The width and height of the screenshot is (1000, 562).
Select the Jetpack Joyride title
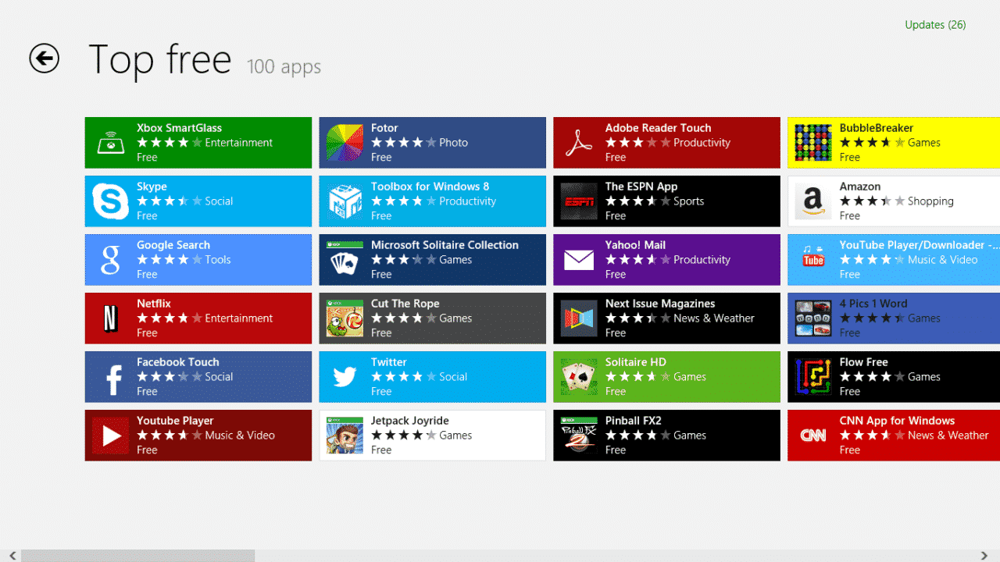(x=409, y=421)
